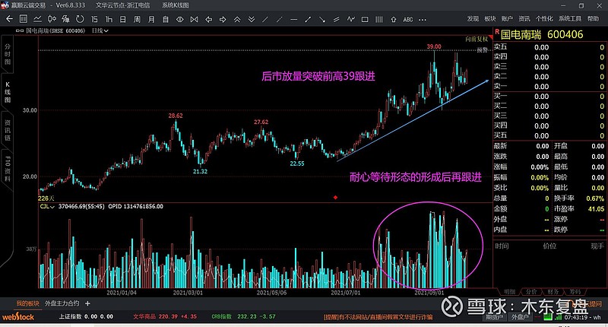Click the refresh circular arrow icon
Image resolution: width=608 pixels, height=327 pixels.
[80, 19]
